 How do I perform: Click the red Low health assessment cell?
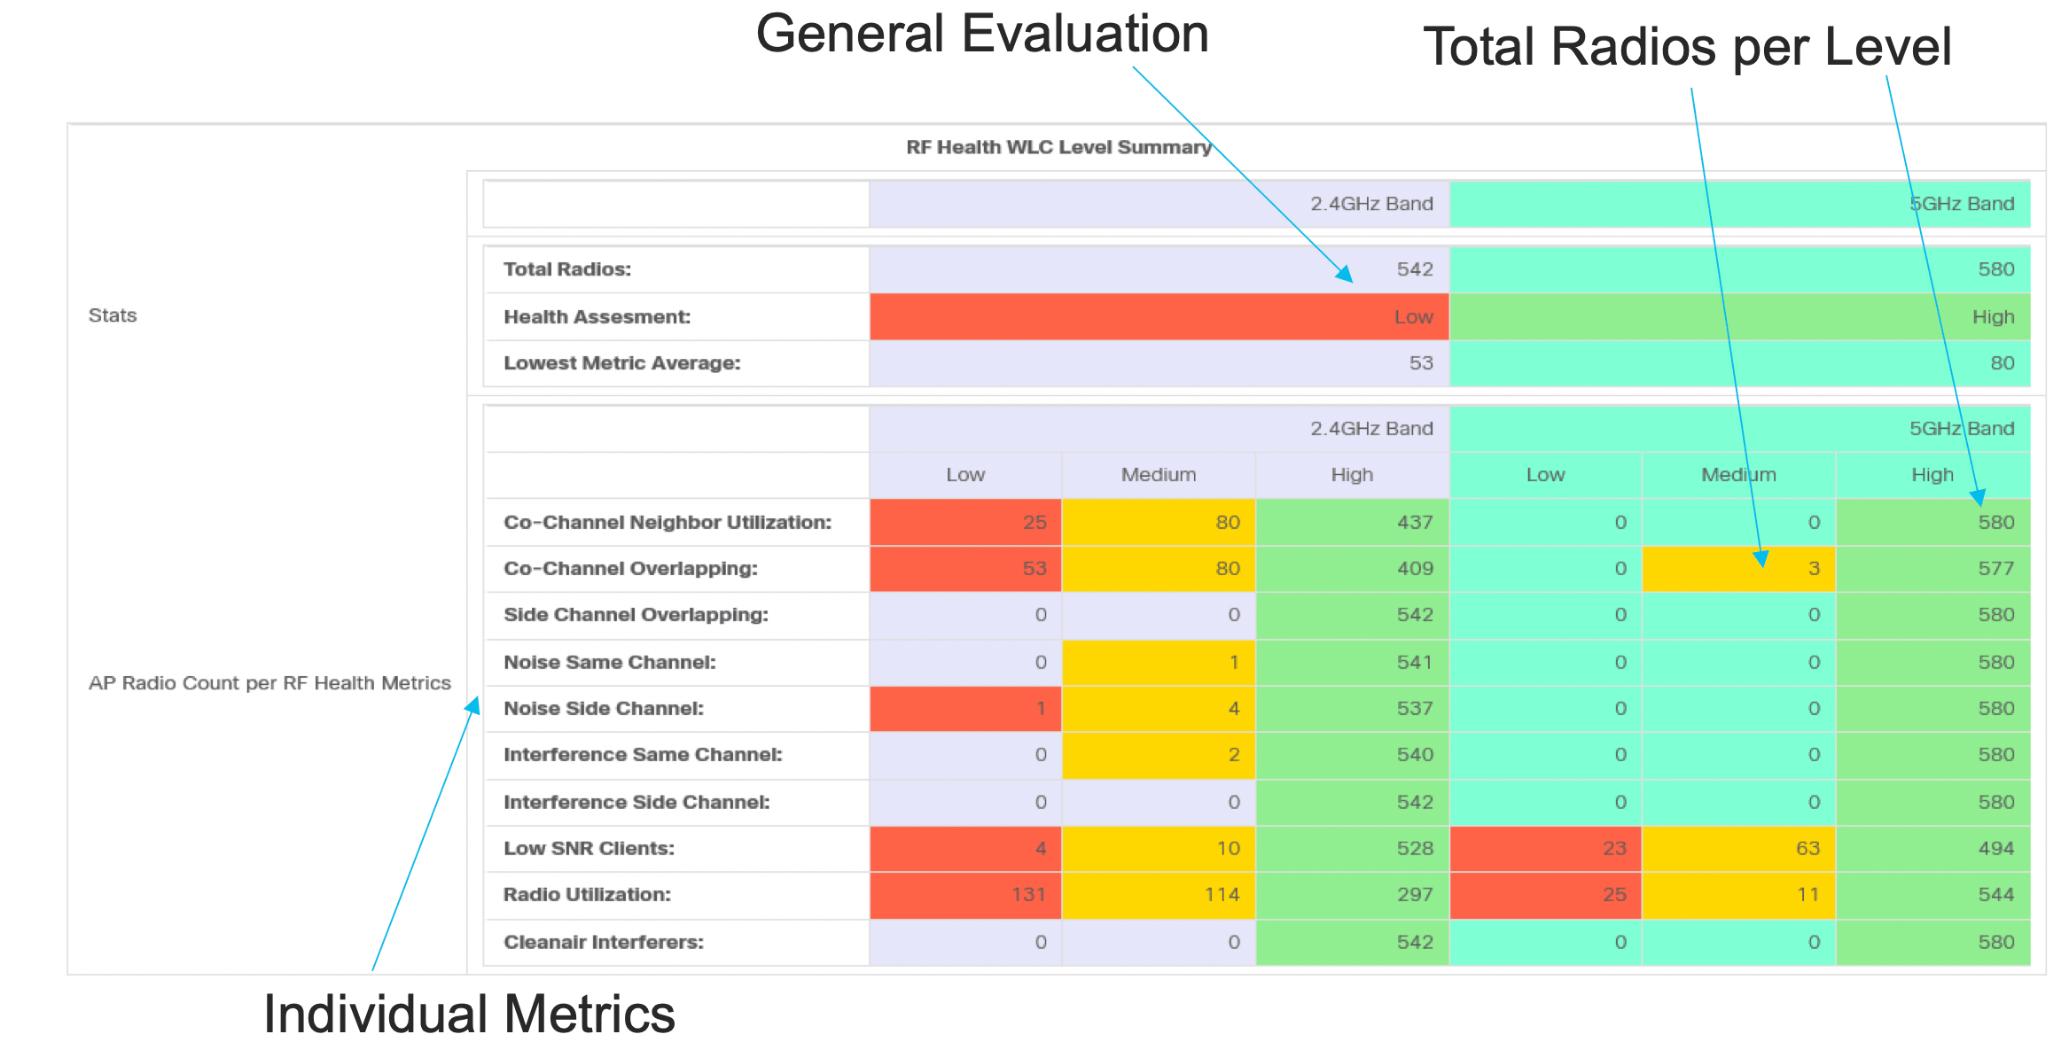[x=1413, y=317]
